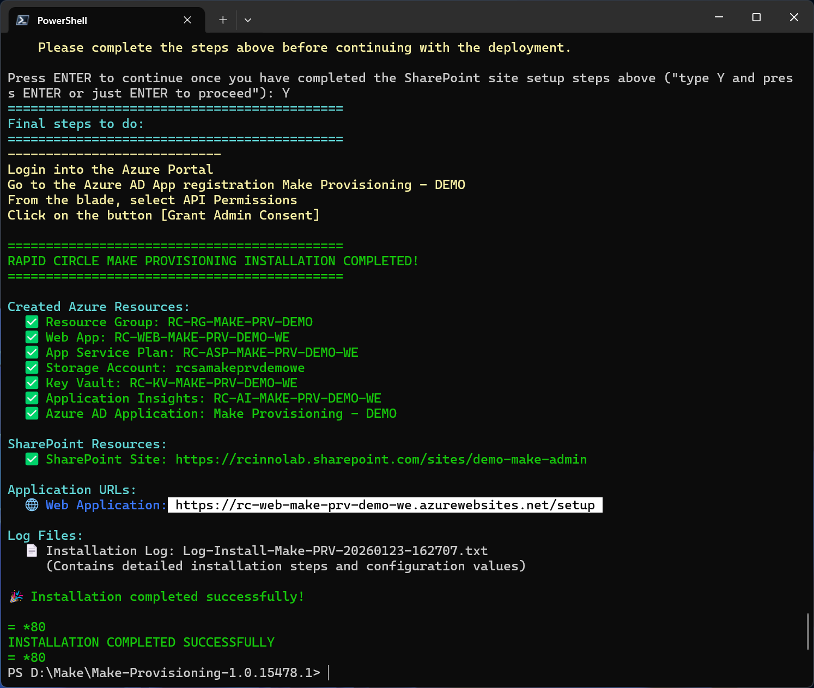Click the PowerShell icon in the tab
The image size is (814, 688).
click(22, 20)
